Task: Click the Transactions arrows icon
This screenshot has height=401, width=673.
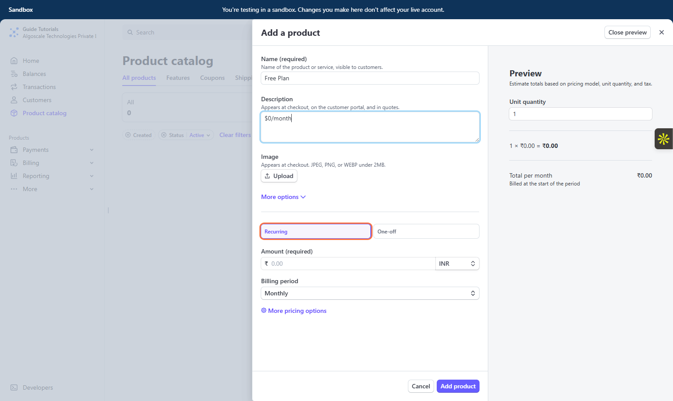Action: click(14, 87)
